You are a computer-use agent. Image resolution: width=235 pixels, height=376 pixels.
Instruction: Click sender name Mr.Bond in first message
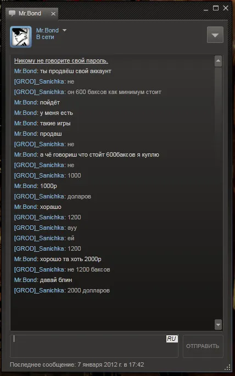[25, 71]
